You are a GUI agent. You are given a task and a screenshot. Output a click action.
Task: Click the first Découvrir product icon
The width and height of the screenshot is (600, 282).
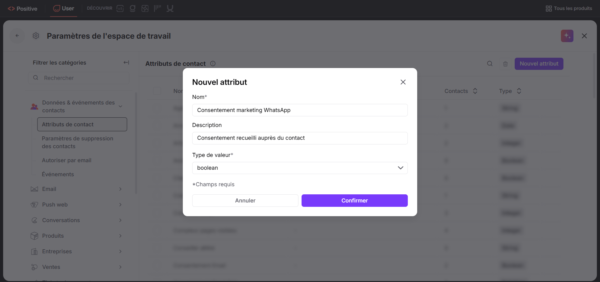point(120,8)
